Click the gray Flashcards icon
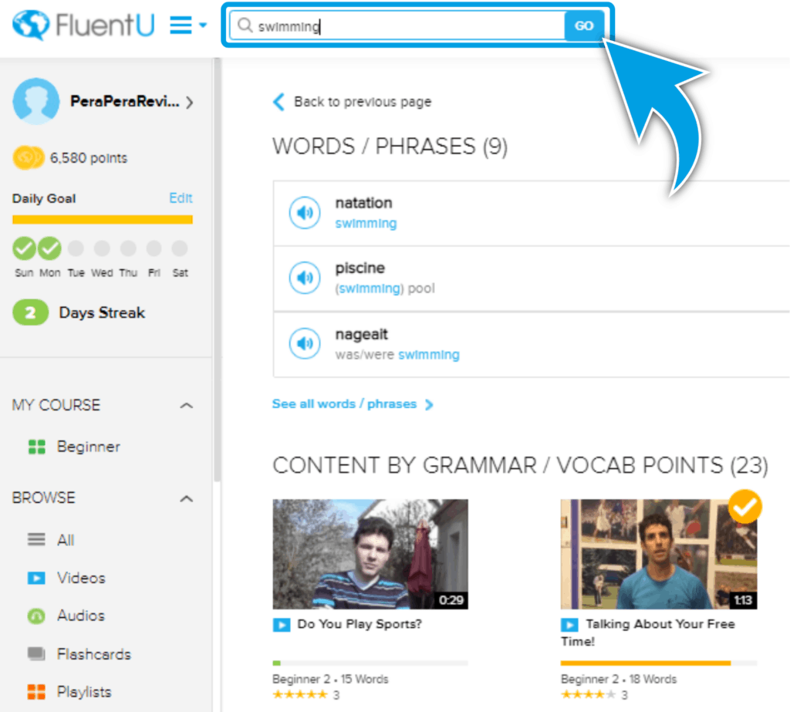The height and width of the screenshot is (712, 790). click(36, 654)
